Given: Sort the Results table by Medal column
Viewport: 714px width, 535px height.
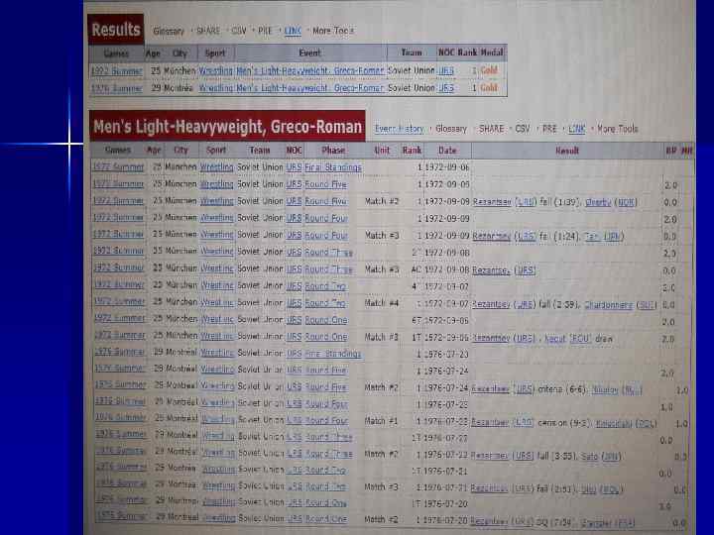Looking at the screenshot, I should (x=492, y=53).
